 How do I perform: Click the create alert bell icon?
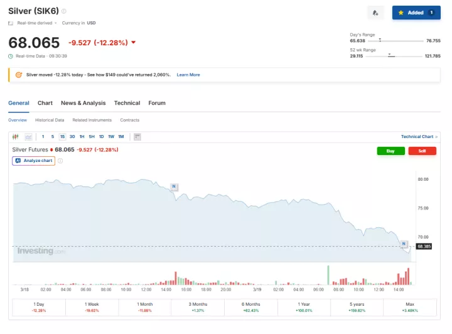[x=375, y=13]
